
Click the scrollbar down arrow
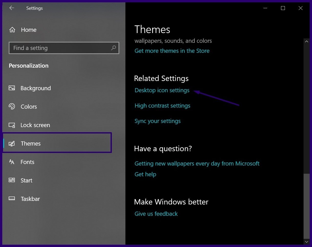point(307,241)
